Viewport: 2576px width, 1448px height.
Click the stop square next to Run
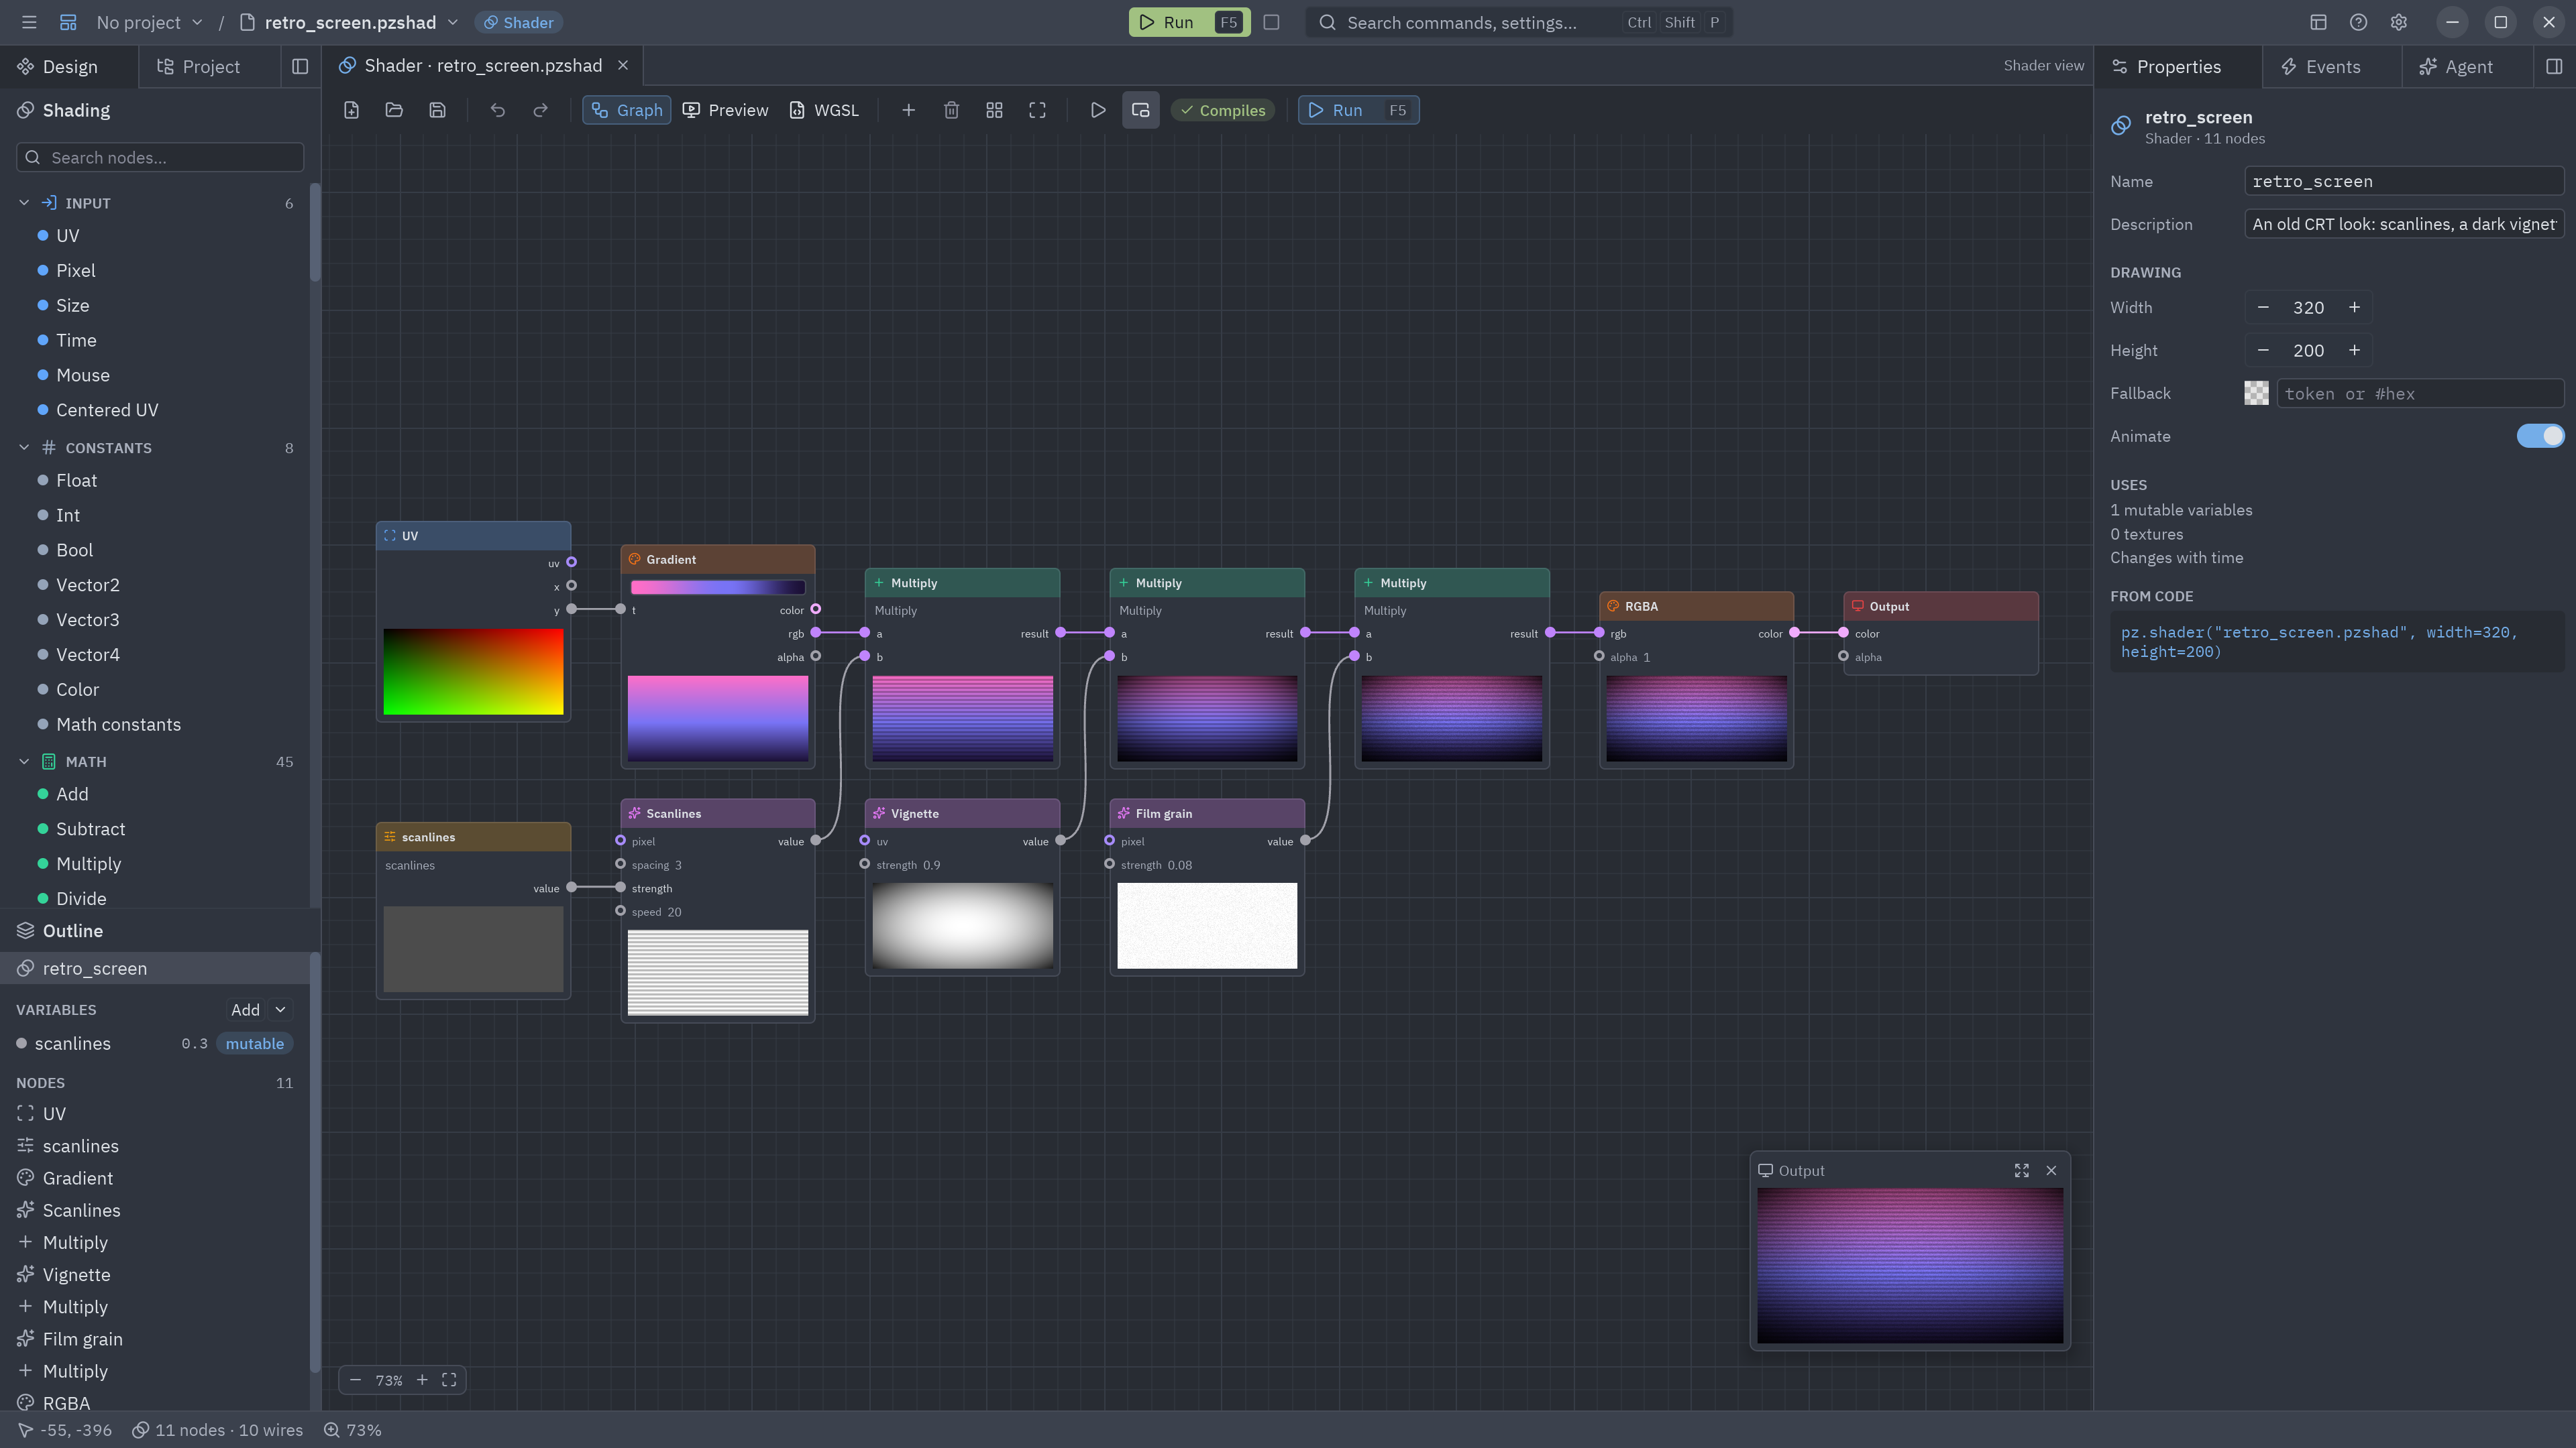pyautogui.click(x=1271, y=22)
